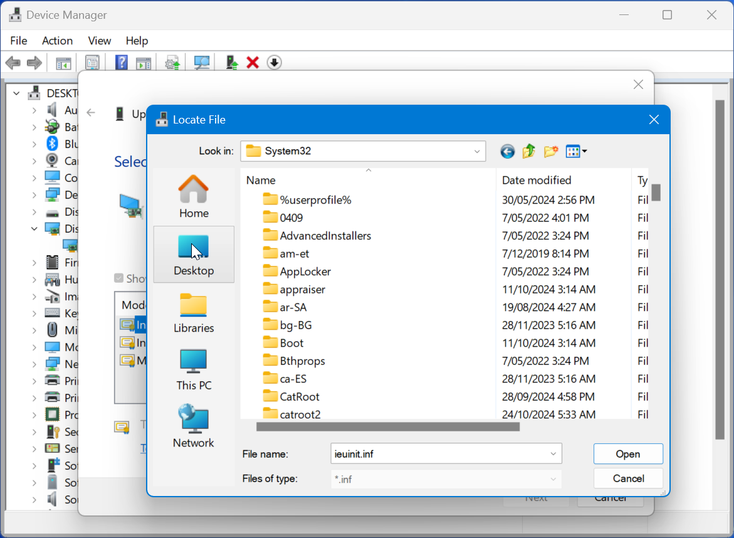This screenshot has width=734, height=538.
Task: Expand the Bluetooth tree node
Action: pos(34,144)
